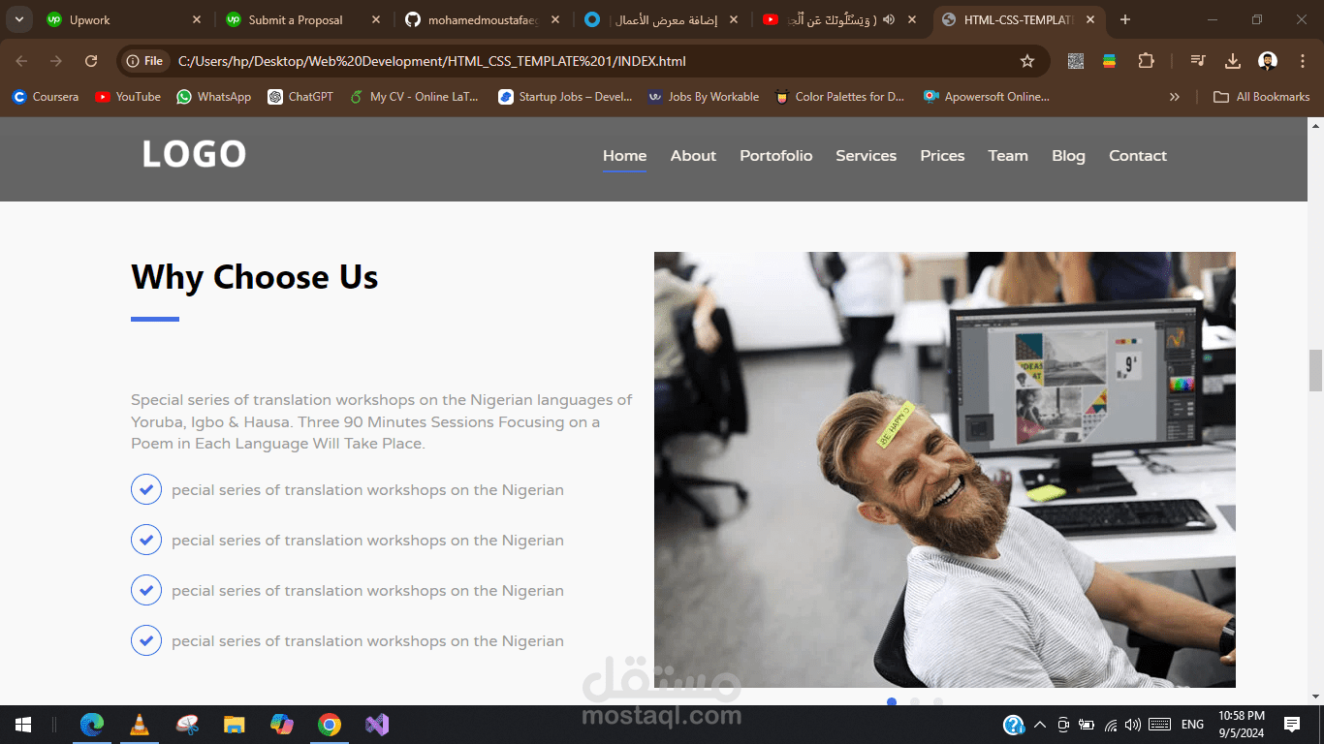Open the volume speaker tray icon
This screenshot has width=1324, height=744.
tap(1133, 725)
